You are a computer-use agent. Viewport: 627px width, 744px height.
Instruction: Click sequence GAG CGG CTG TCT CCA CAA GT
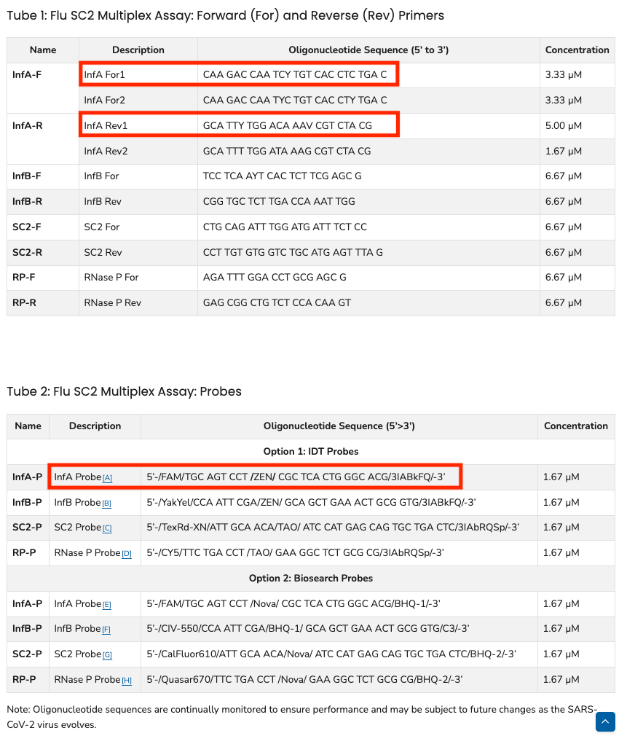pos(277,302)
